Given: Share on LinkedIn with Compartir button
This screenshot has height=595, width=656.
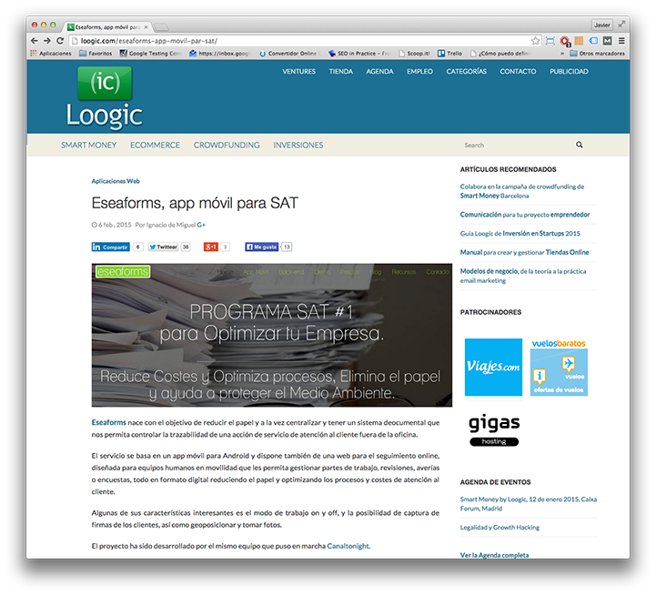Looking at the screenshot, I should (x=110, y=247).
